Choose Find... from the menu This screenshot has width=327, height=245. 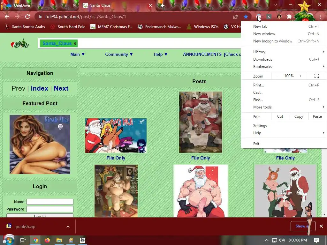pyautogui.click(x=284, y=100)
